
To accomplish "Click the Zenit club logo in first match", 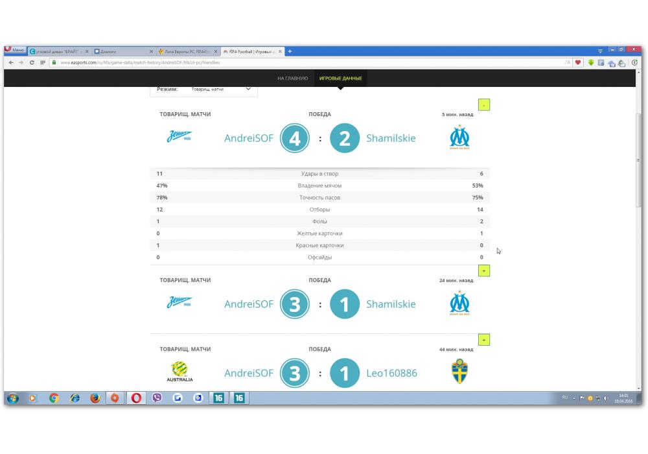I will click(179, 137).
